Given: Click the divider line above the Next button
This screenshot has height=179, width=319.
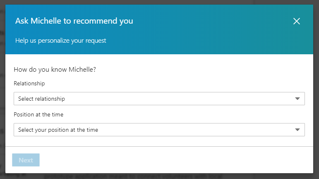Looking at the screenshot, I should click(159, 146).
